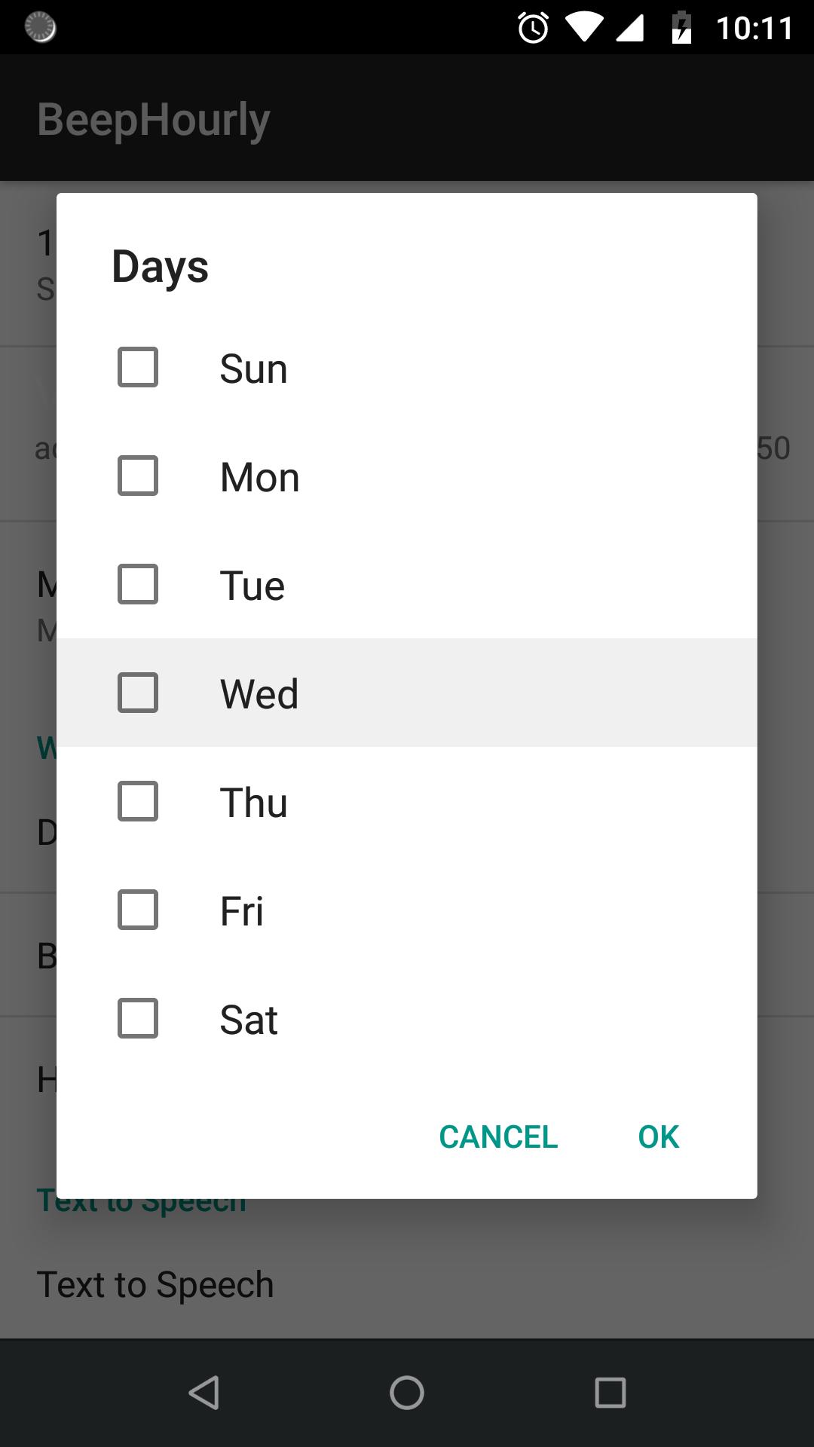Open recent apps square icon
Viewport: 814px width, 1447px height.
(x=610, y=1393)
